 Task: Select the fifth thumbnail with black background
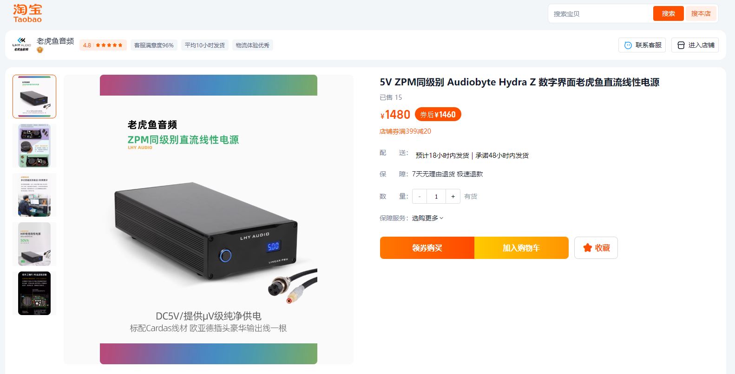coord(34,293)
